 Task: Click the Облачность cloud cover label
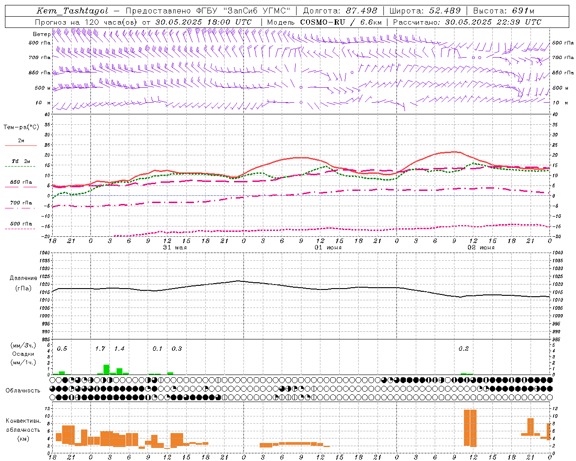point(23,391)
